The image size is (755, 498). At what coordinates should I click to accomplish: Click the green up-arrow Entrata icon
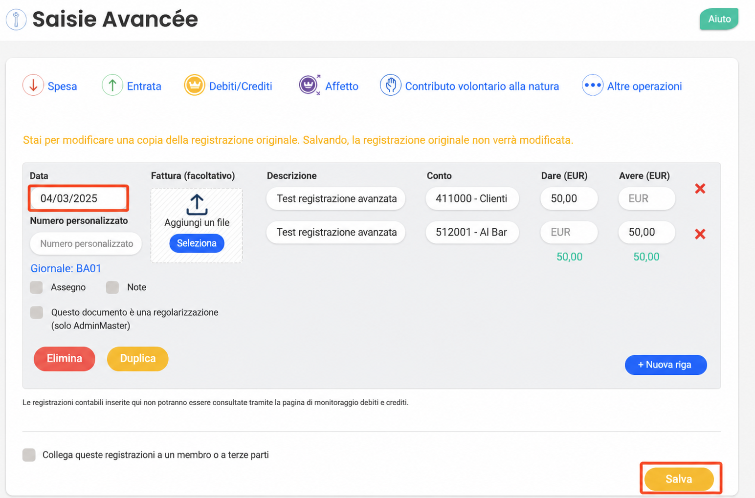tap(112, 86)
